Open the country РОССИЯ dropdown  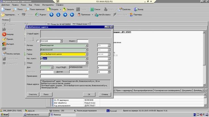[61, 41]
